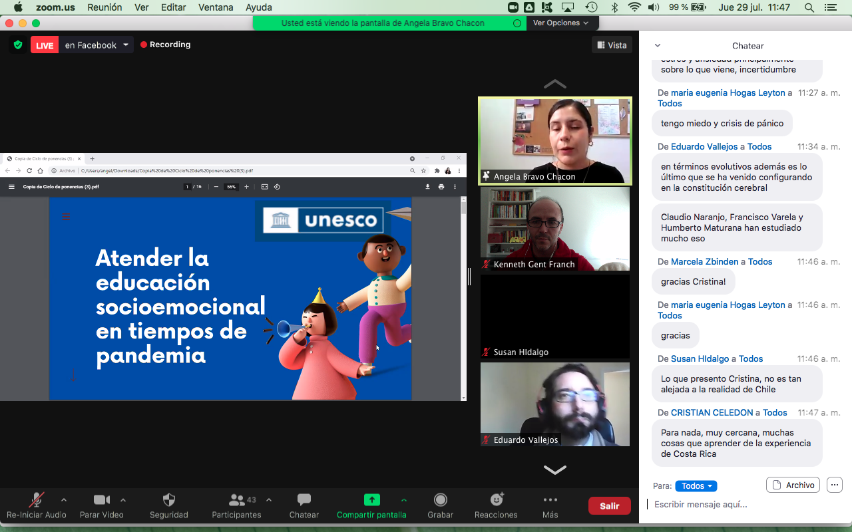This screenshot has width=852, height=532.
Task: Unmute with Re-Iniciar Audio microphone
Action: 37,500
